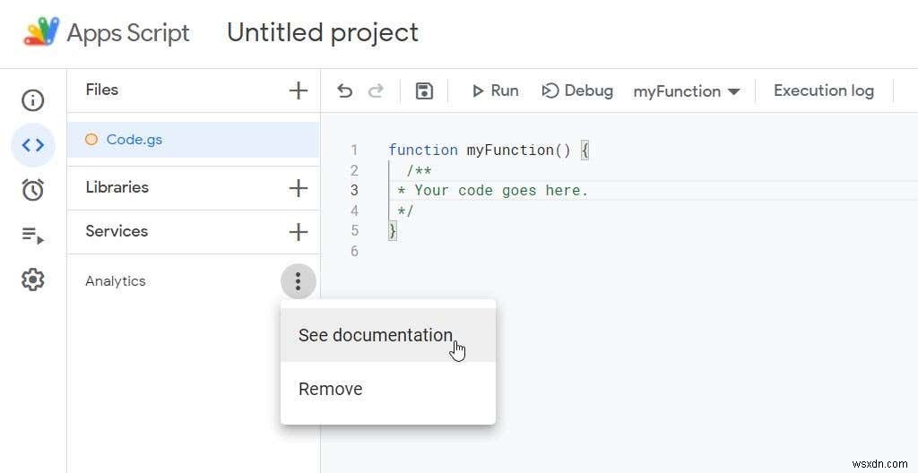Select the Analytics service entry
Viewport: 918px width, 473px height.
(x=116, y=281)
